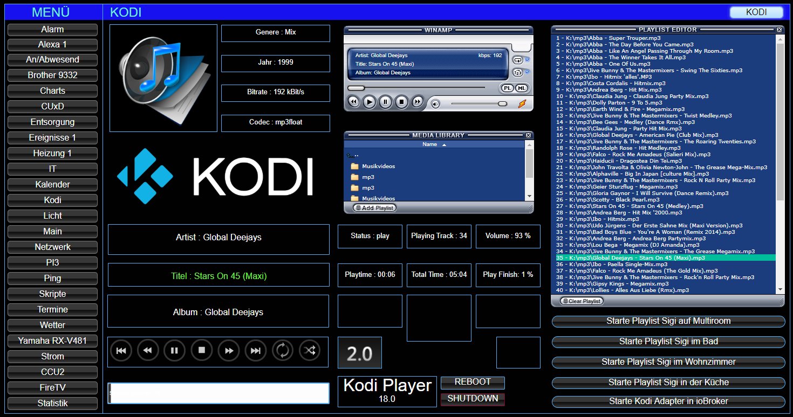The height and width of the screenshot is (417, 793).
Task: Select playlist track 11 Dolly Parton 9 To 5
Action: [665, 103]
